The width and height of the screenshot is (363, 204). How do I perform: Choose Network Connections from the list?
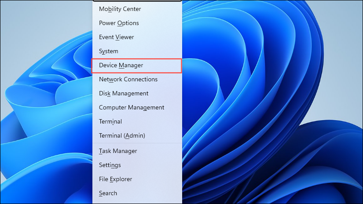(128, 79)
